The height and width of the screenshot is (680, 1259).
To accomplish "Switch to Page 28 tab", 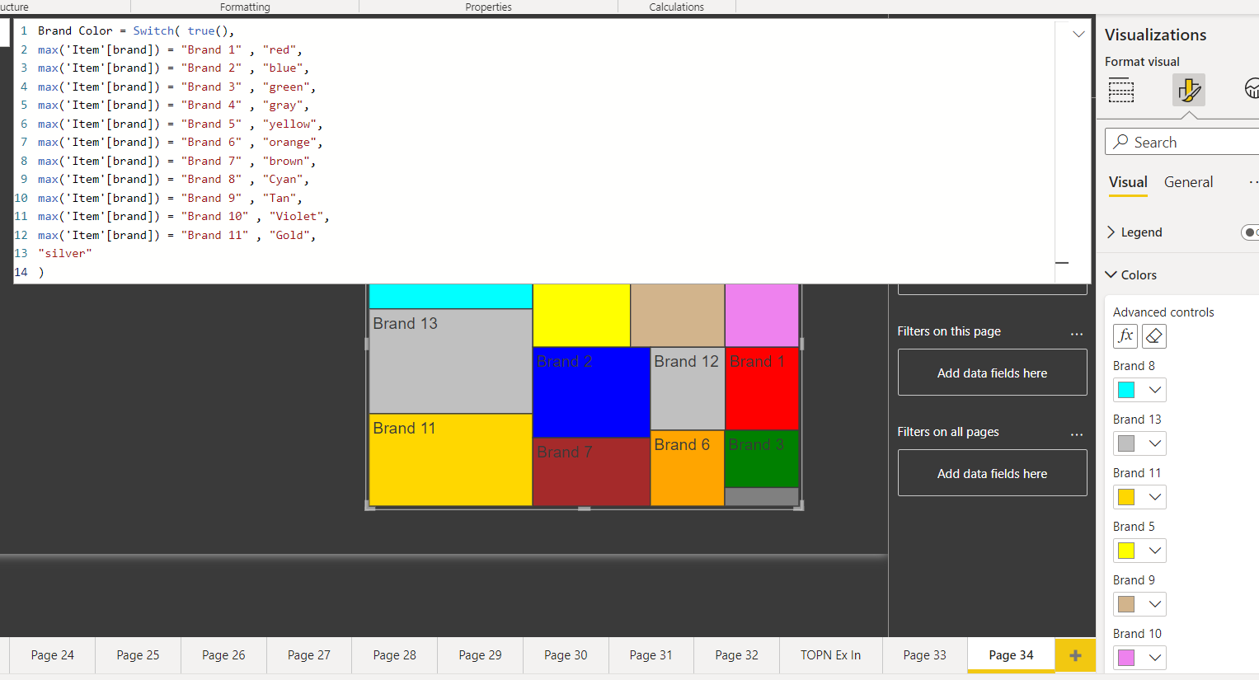I will point(394,655).
